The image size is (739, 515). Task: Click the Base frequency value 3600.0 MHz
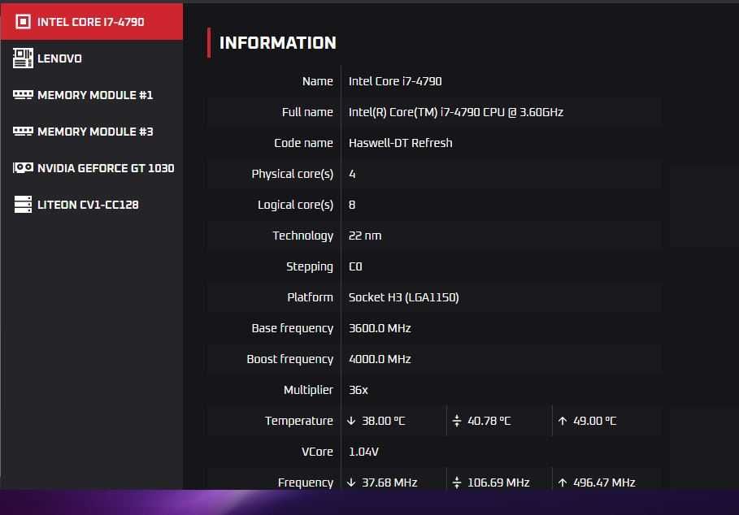pos(380,328)
